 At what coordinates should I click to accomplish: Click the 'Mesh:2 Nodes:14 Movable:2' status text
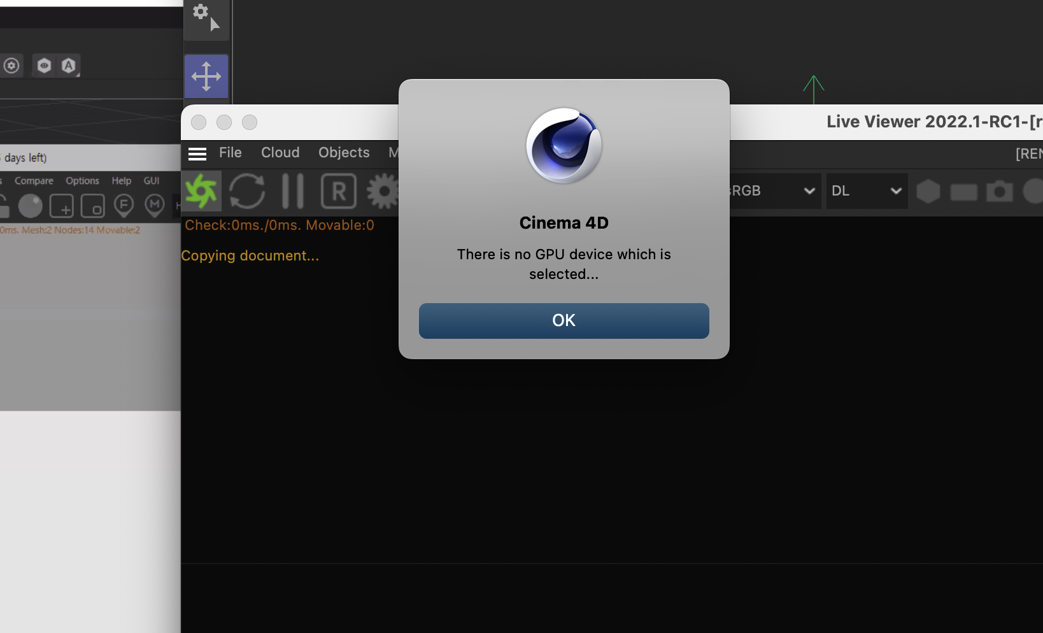point(81,230)
